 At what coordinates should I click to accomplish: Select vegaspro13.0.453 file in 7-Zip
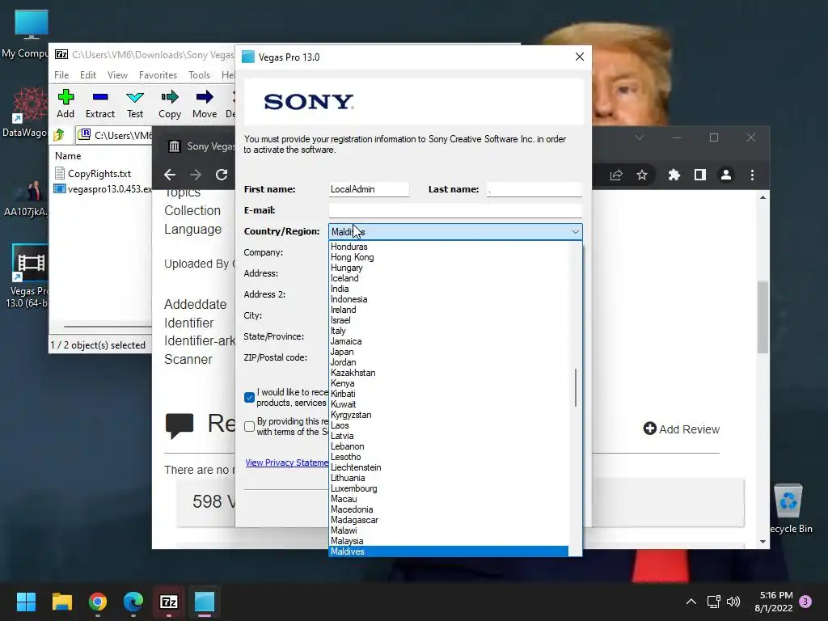(103, 189)
